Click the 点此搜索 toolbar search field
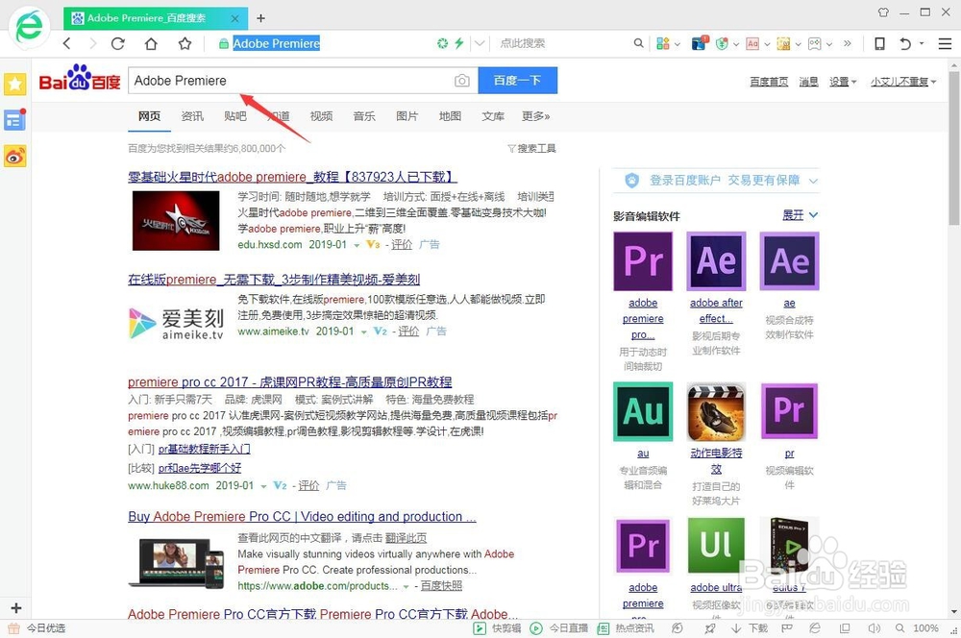This screenshot has height=638, width=961. [x=522, y=43]
